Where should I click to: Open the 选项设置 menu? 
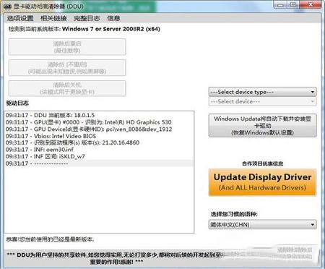click(x=20, y=18)
